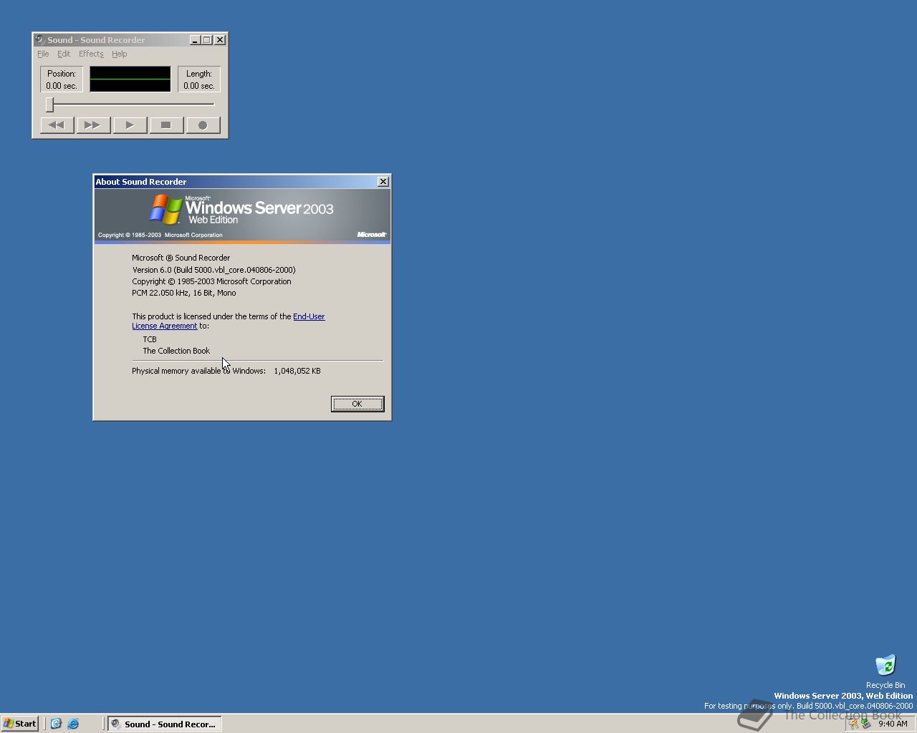Click the keys activation icon in system tray
The height and width of the screenshot is (733, 917).
(853, 724)
